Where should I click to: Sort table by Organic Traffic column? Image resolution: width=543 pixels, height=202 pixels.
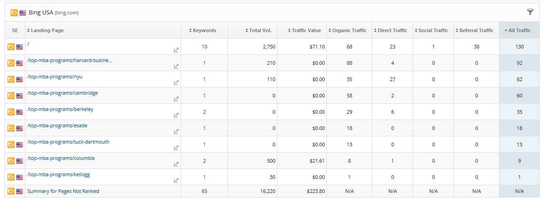pyautogui.click(x=349, y=30)
